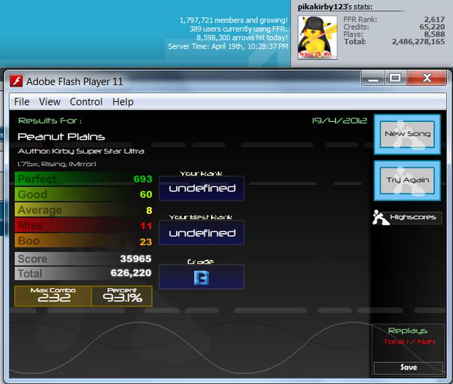Click pikakirby123's avatar picture
Screen dimensions: 453x384
tap(318, 38)
